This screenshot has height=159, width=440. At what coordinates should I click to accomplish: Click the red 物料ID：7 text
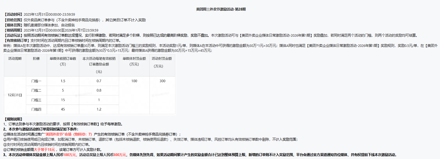tap(83, 134)
